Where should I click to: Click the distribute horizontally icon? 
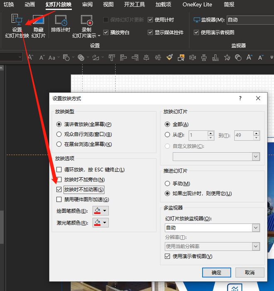pos(193,58)
